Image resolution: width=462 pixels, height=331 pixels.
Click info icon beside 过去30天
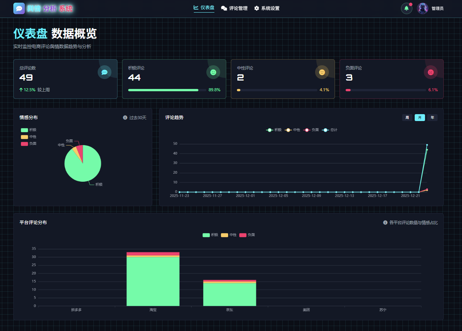(x=125, y=118)
